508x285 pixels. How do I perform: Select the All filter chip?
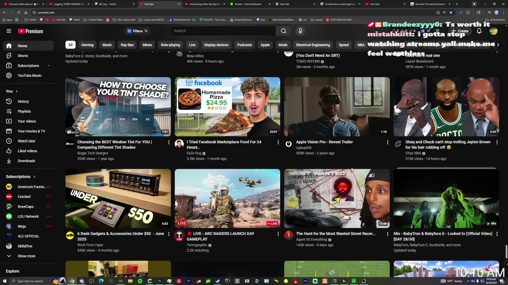tap(70, 45)
